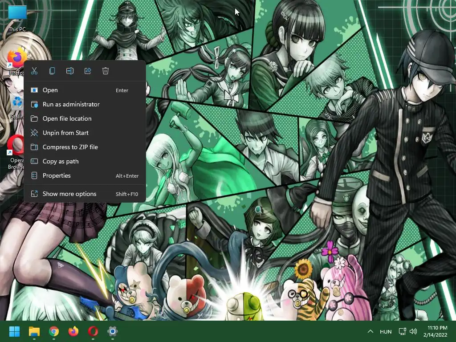Click Show more options
This screenshot has width=456, height=342.
coord(85,194)
